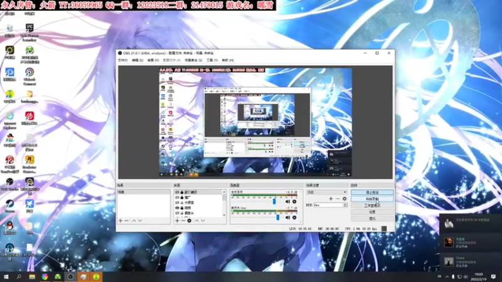
Task: Mute the 麦克风/Aux speaker icon
Action: 287,217
